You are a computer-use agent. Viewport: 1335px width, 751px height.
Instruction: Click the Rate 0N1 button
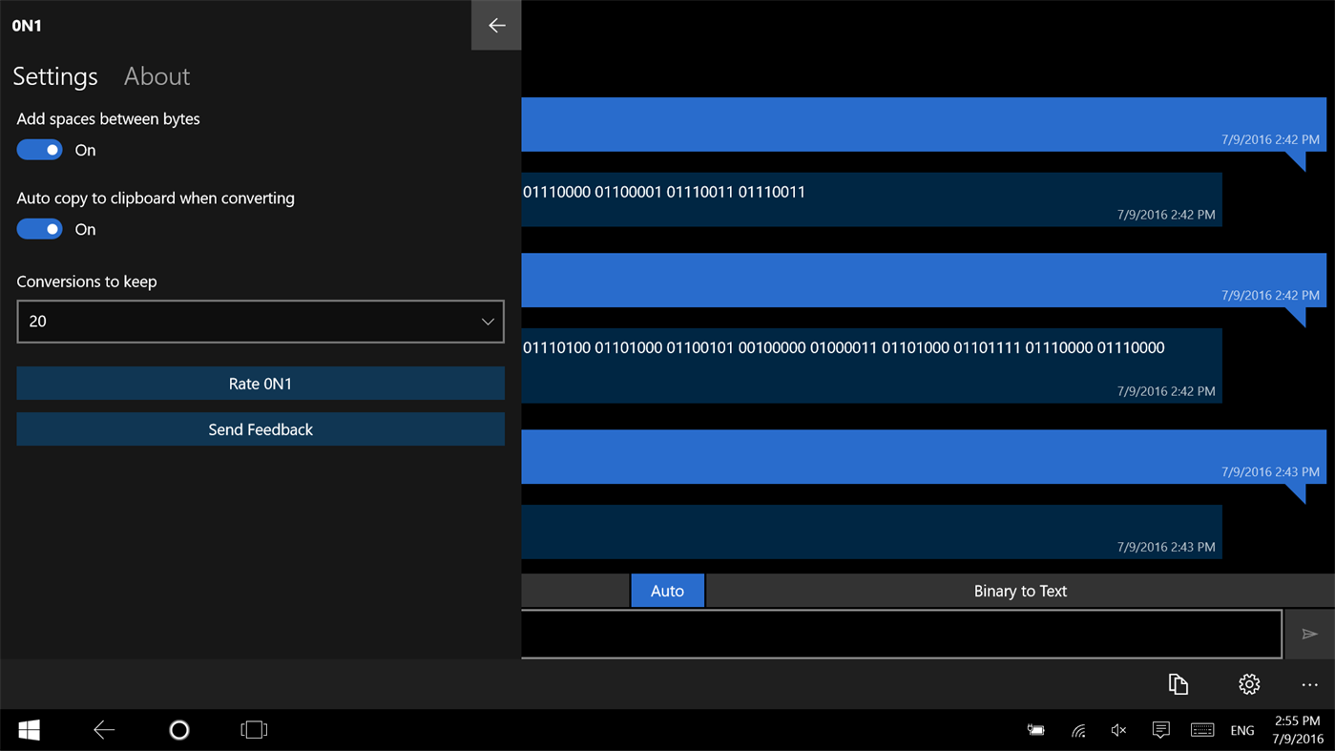tap(261, 383)
